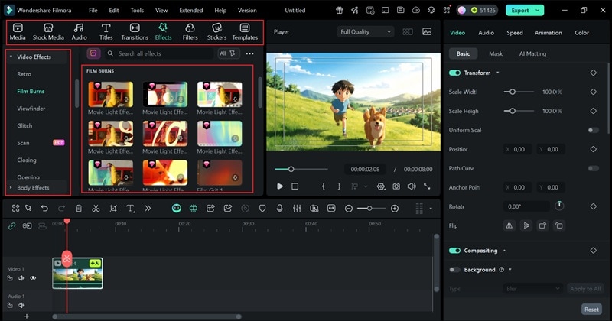612x321 pixels.
Task: Open the Tools menu
Action: tap(137, 11)
